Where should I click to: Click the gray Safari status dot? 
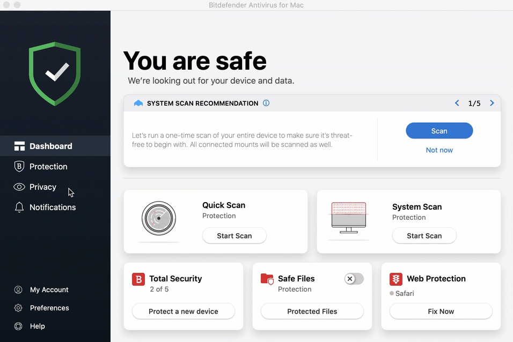pos(392,293)
